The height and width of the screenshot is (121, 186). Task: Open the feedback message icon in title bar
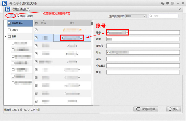coord(173,3)
